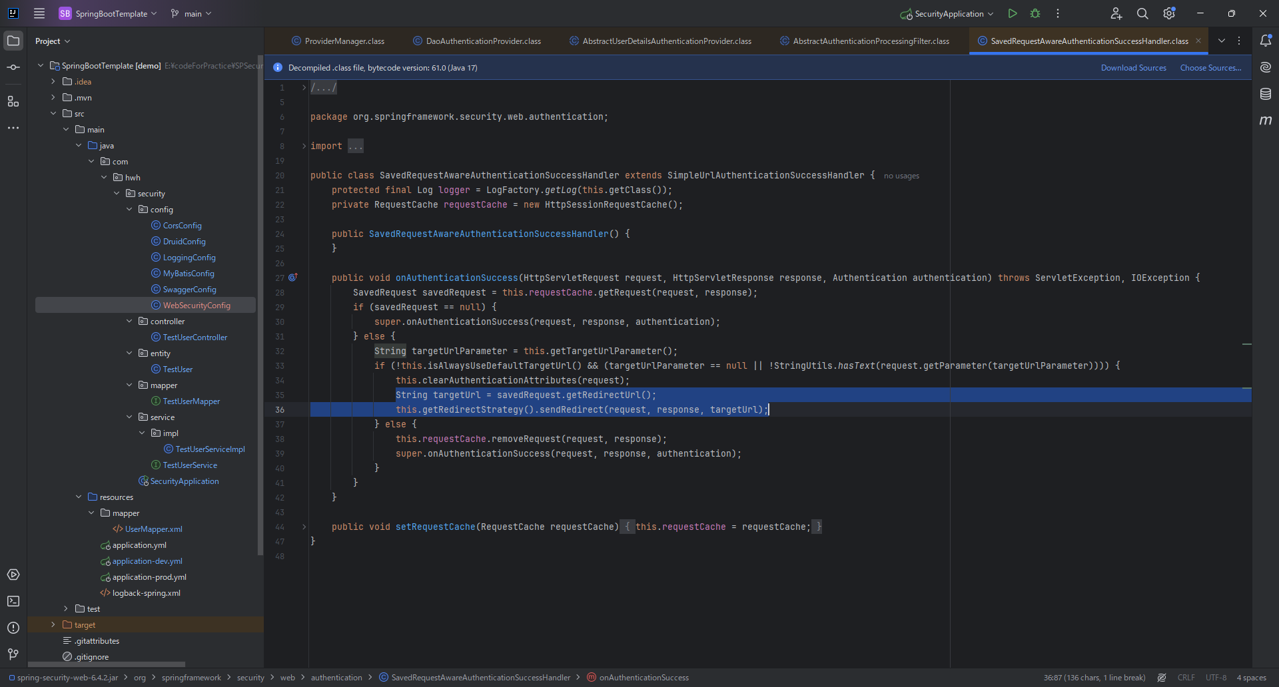This screenshot has width=1279, height=687.
Task: Open DruidConfig in the project tree
Action: 184,242
